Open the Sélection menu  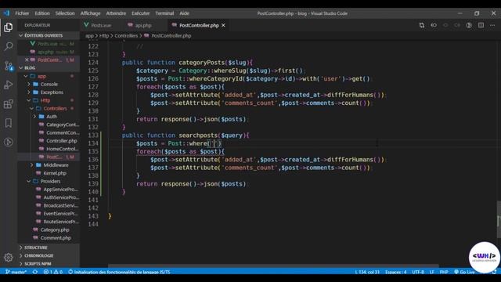click(x=65, y=13)
